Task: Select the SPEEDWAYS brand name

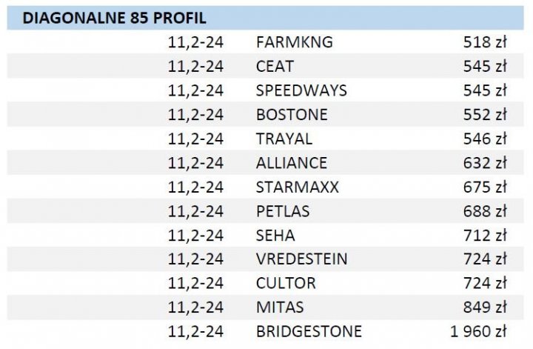Action: (x=301, y=90)
